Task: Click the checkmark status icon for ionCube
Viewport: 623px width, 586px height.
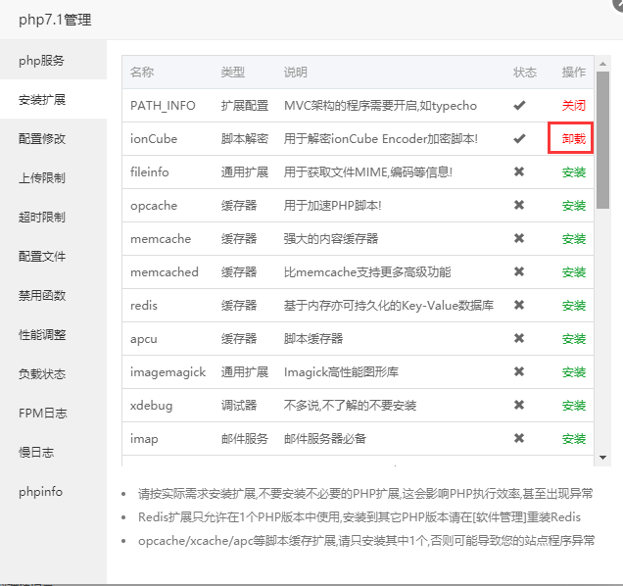Action: 519,138
